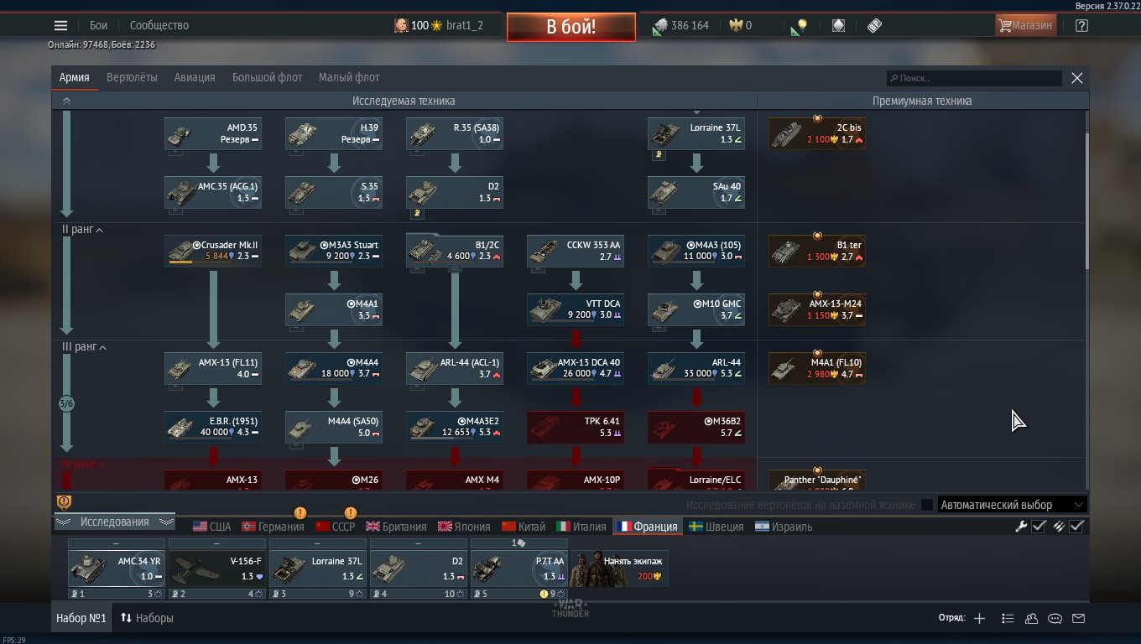Toggle the auto-refill ammo checkbox

1077,527
